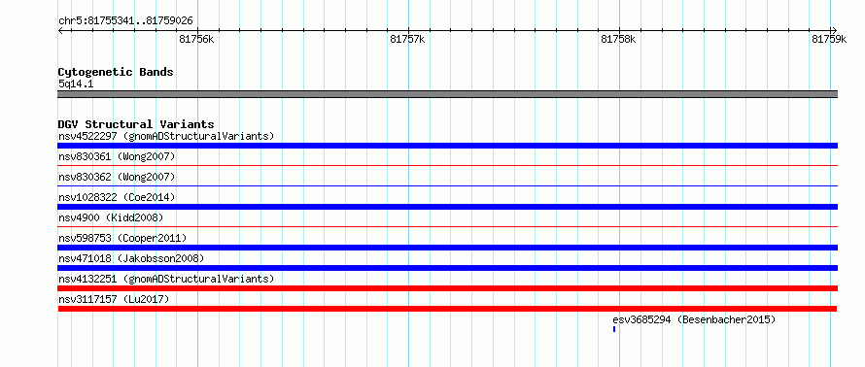Click the 81756k ruler tick label
Screen dimensions: 865x367
click(197, 39)
